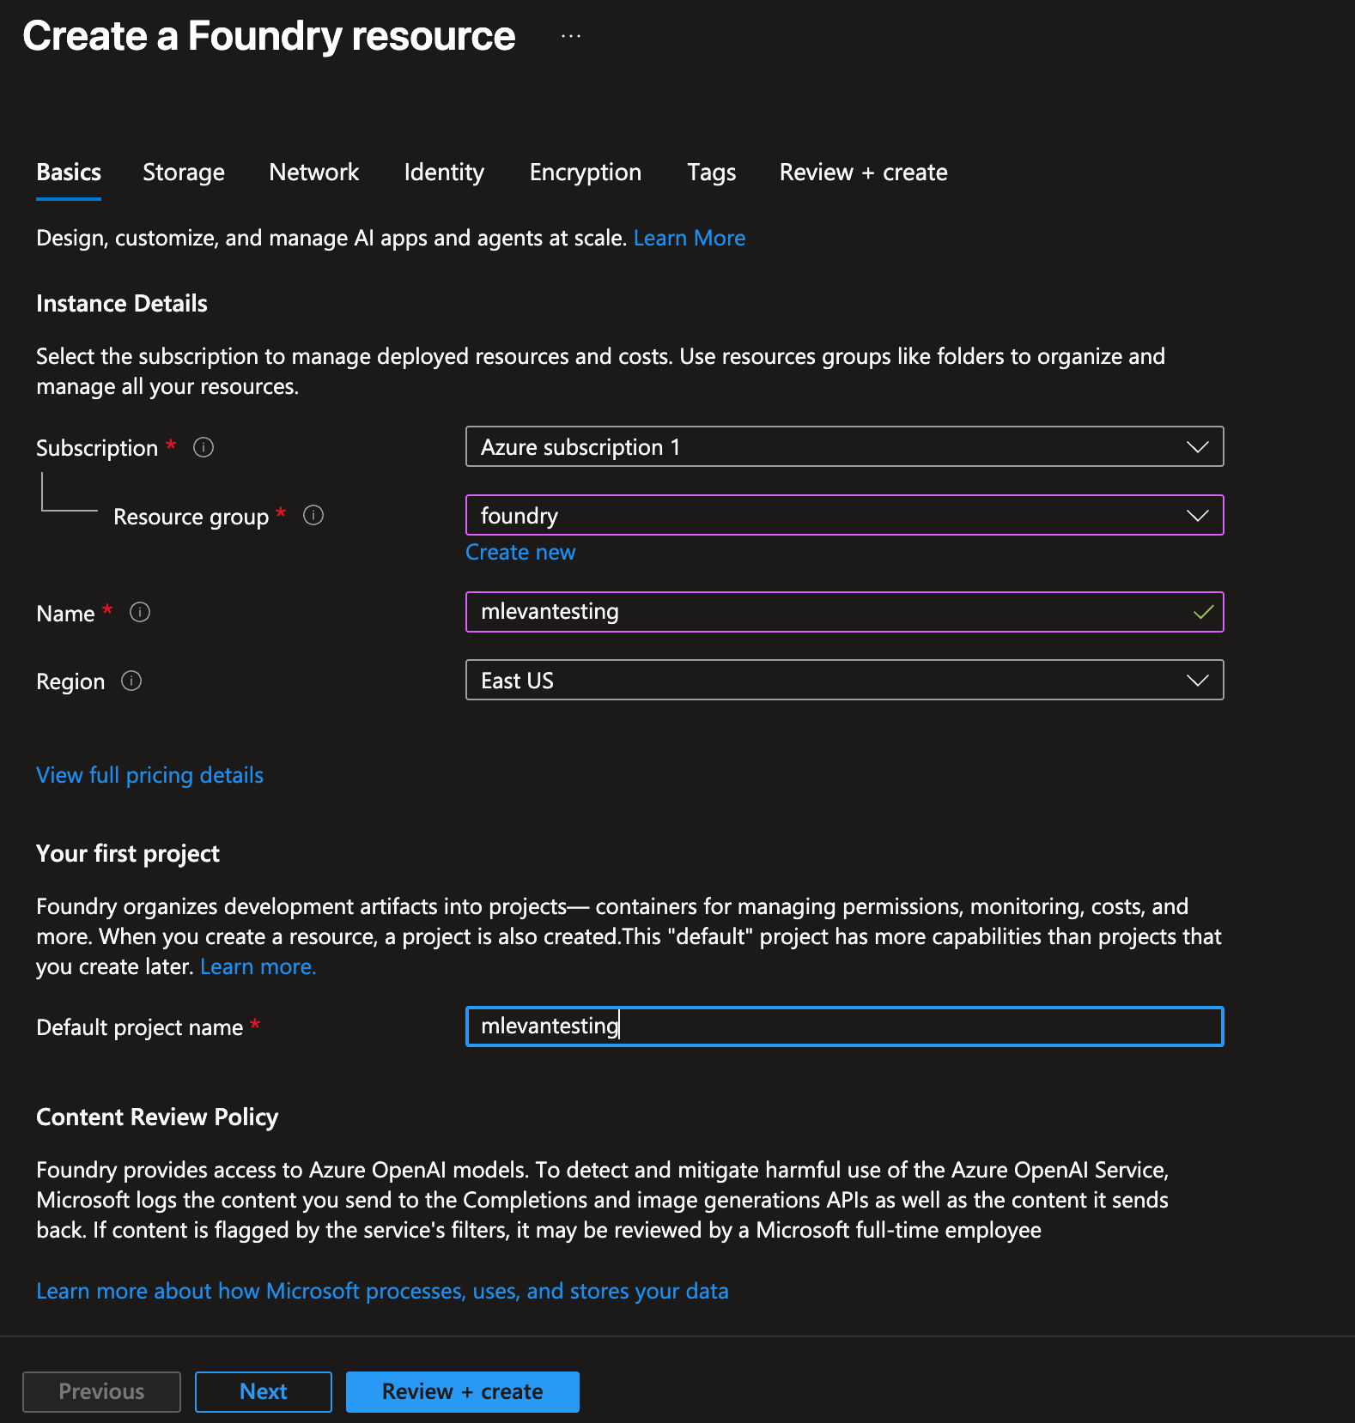The height and width of the screenshot is (1423, 1355).
Task: Open link about how Microsoft processes data
Action: [382, 1291]
